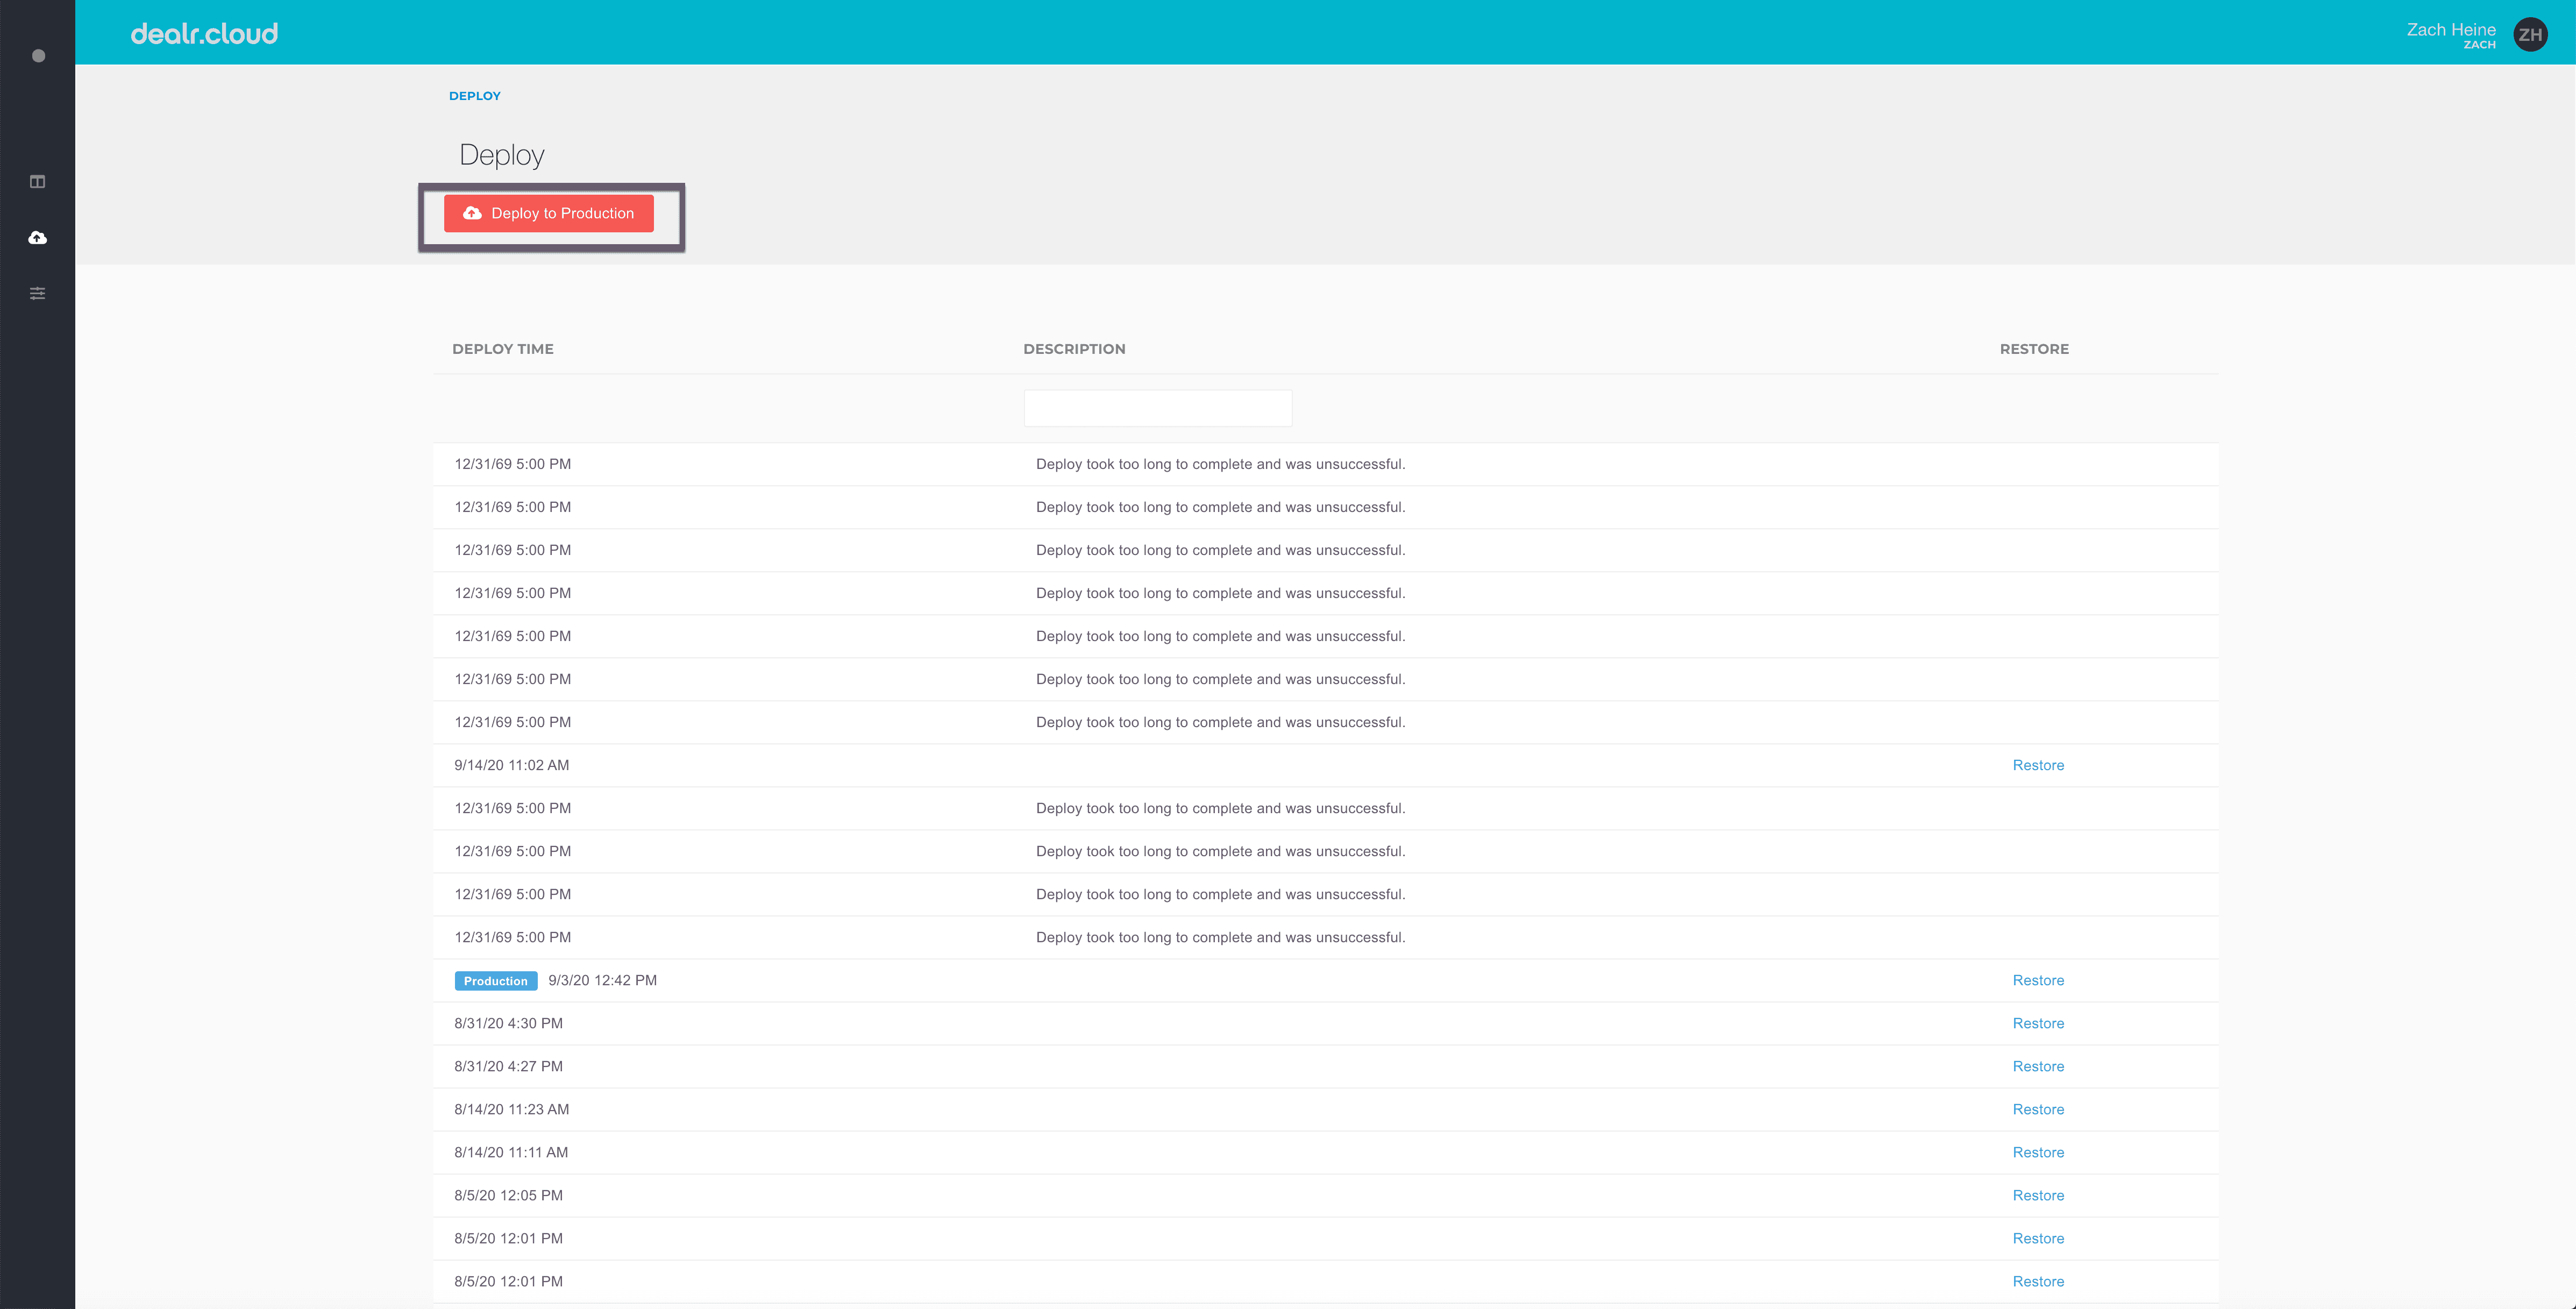This screenshot has width=2576, height=1309.
Task: Select the cloud upload deploy sidebar icon
Action: click(x=38, y=238)
